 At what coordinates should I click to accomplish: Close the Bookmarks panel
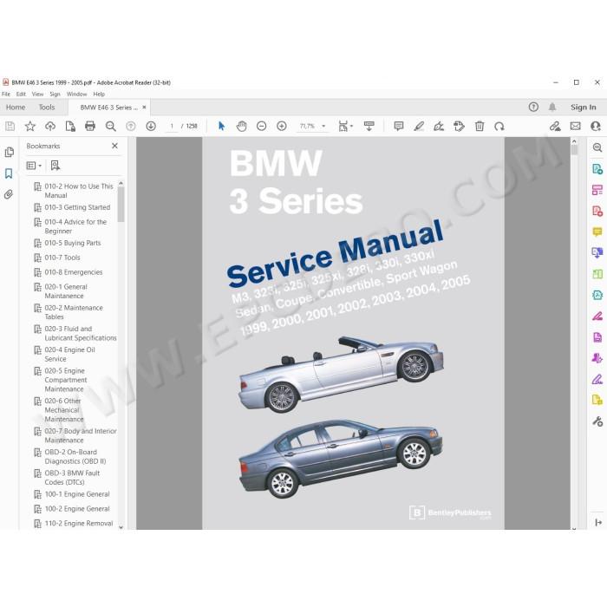tap(114, 146)
